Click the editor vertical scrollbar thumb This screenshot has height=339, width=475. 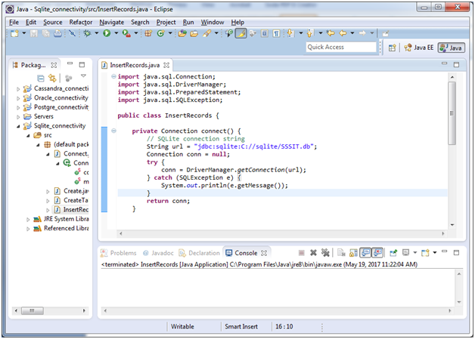[452, 113]
